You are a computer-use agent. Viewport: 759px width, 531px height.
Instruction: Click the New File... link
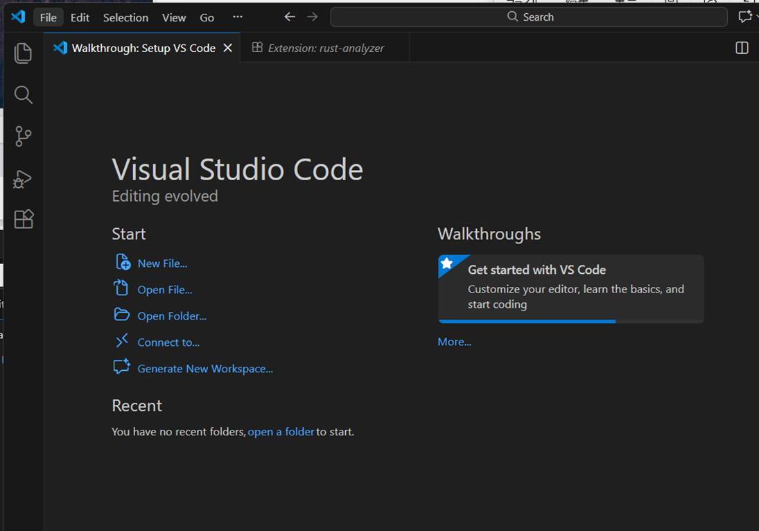tap(162, 263)
